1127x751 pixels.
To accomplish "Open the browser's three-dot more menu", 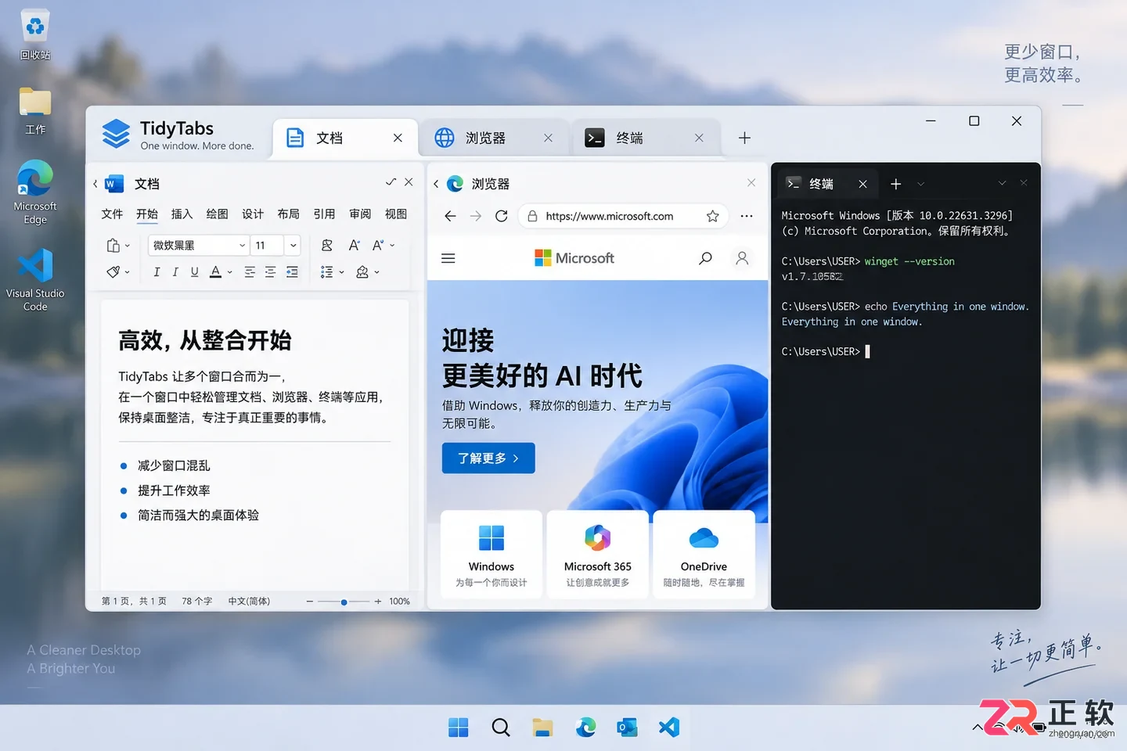I will (x=747, y=216).
